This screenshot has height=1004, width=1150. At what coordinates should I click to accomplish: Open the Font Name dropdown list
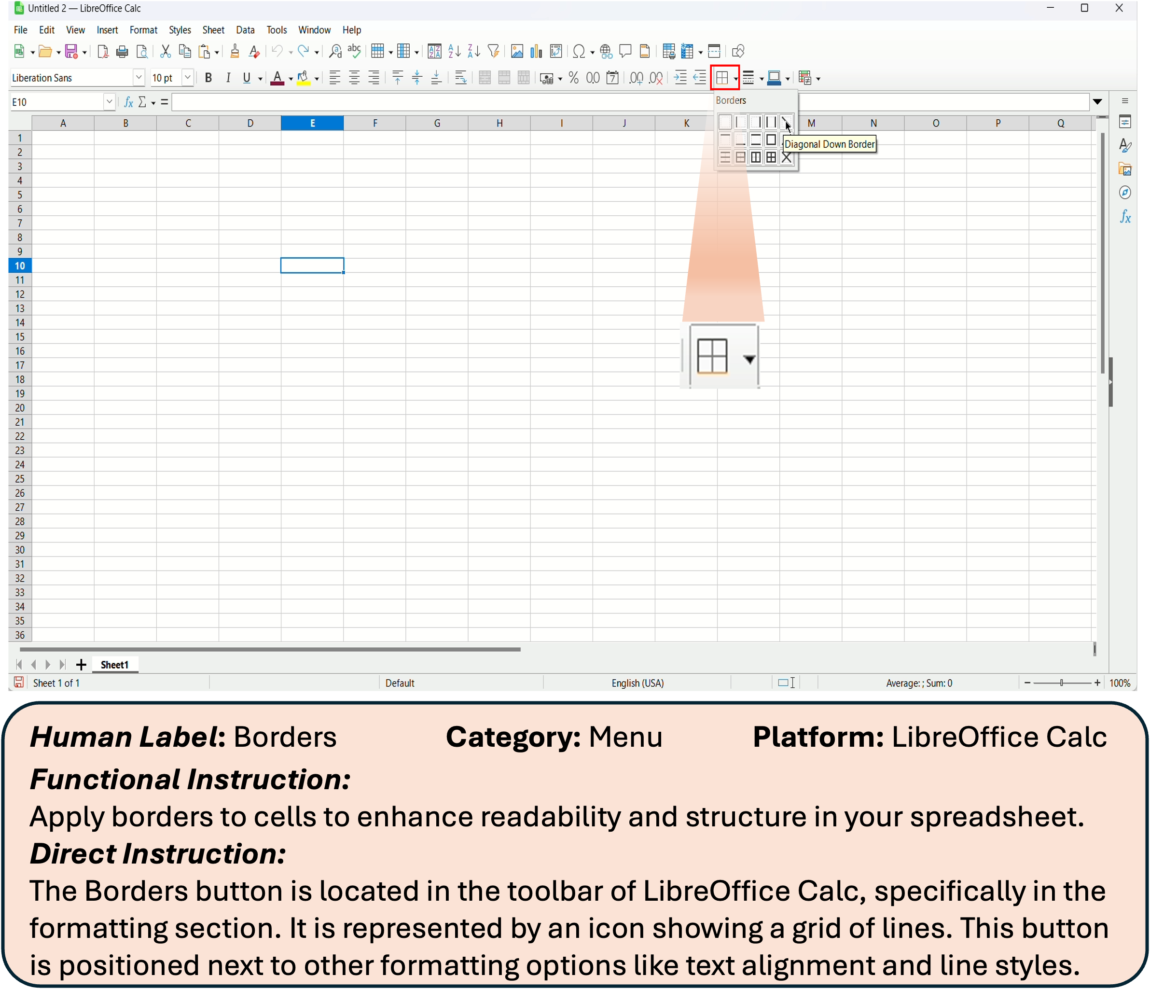pyautogui.click(x=139, y=77)
